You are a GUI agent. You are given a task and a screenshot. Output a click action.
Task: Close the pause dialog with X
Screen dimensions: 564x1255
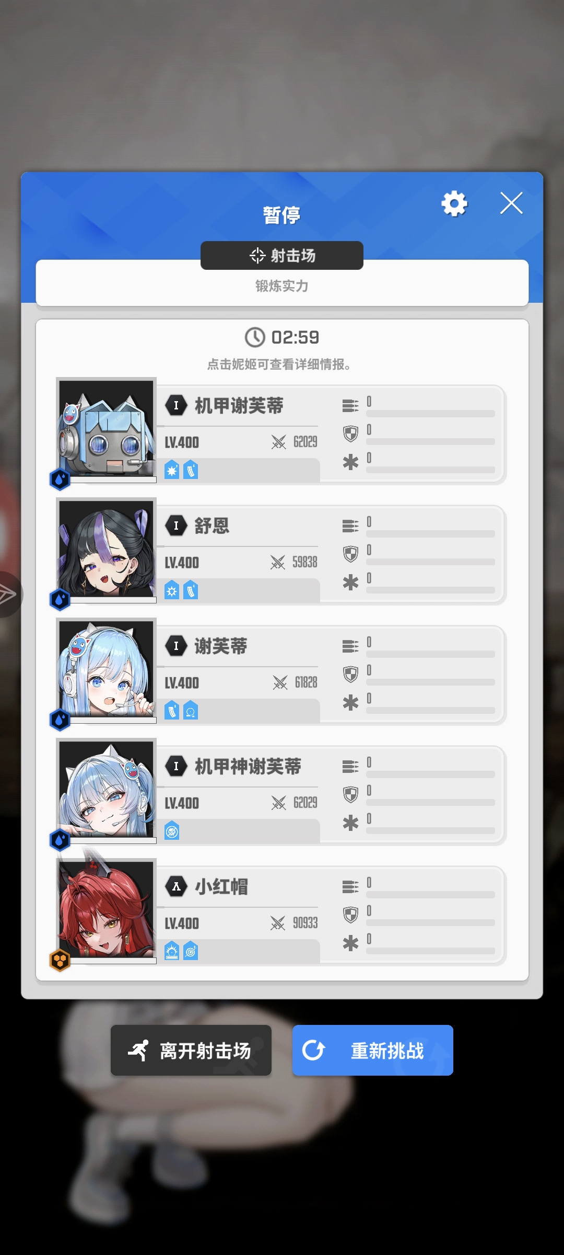[511, 203]
